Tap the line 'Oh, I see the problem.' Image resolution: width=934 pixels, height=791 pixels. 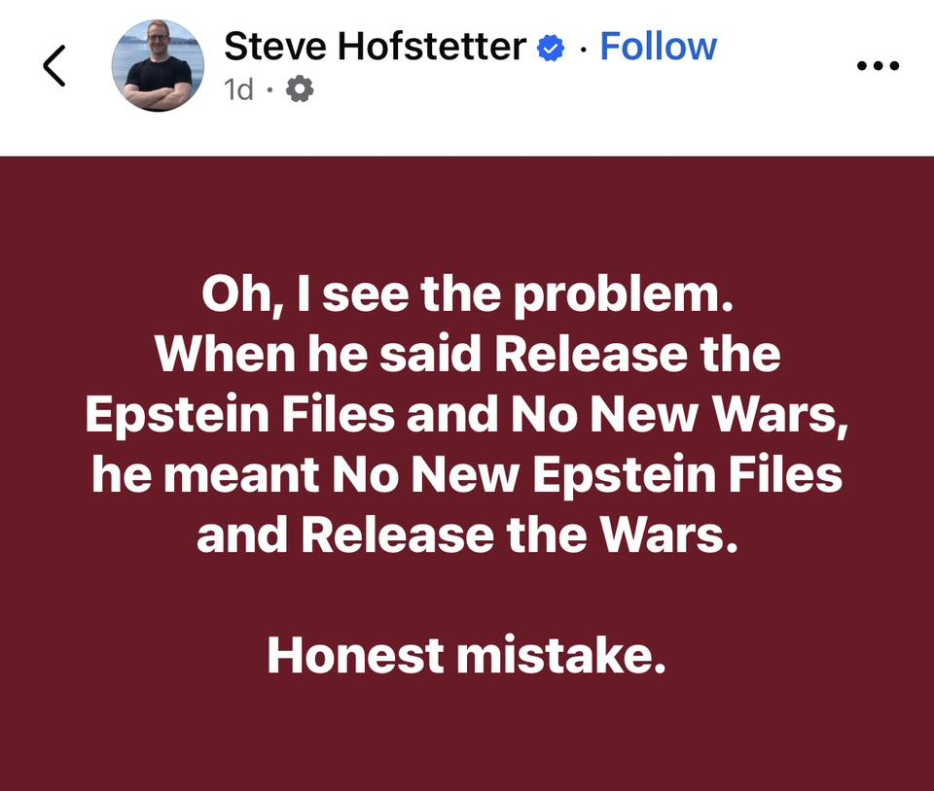467,294
